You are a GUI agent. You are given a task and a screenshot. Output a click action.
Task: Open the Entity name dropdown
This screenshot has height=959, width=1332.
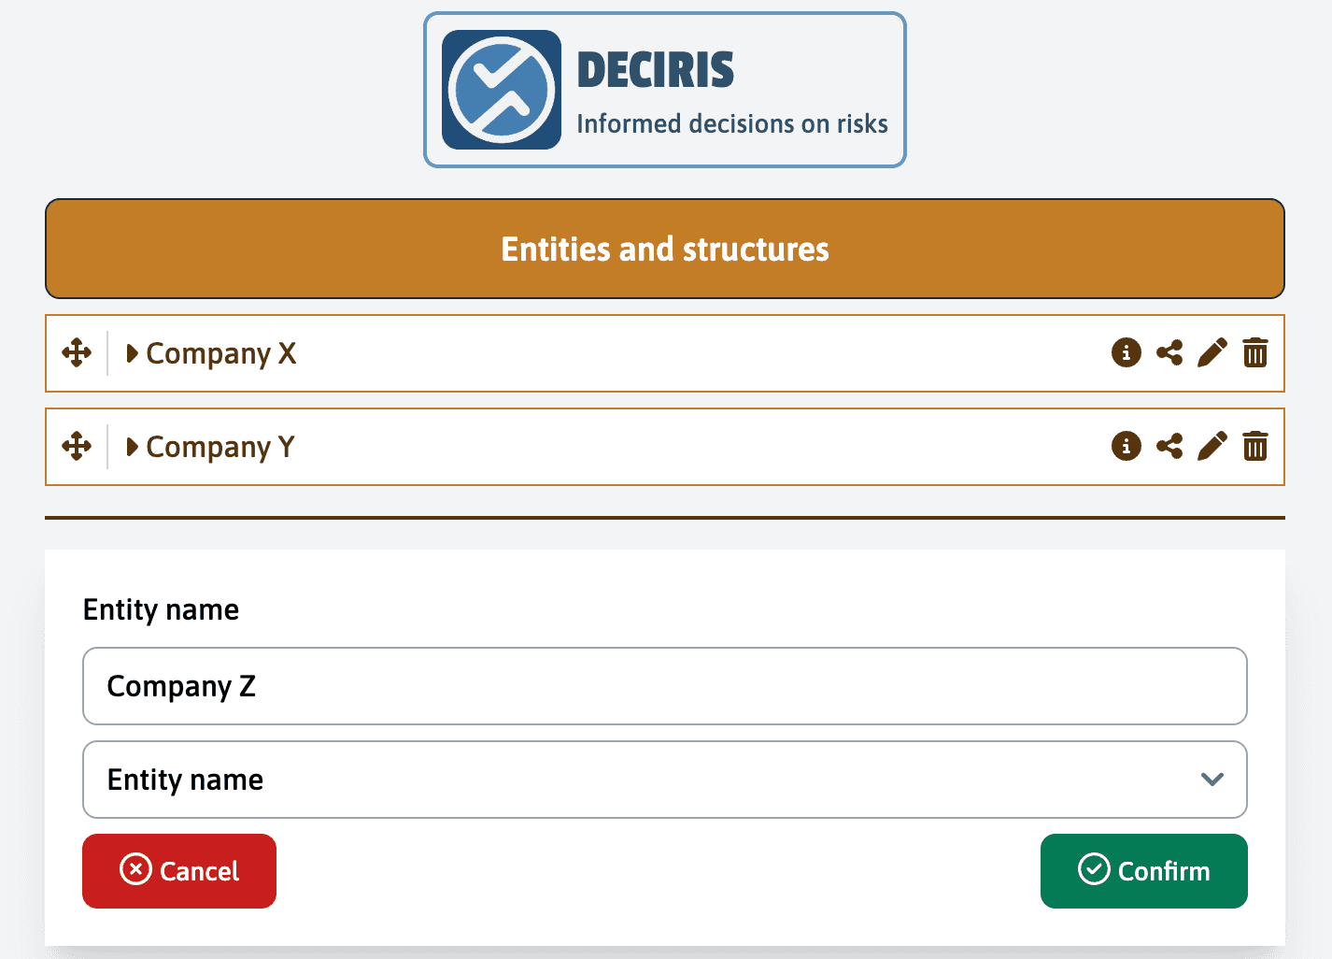(665, 780)
